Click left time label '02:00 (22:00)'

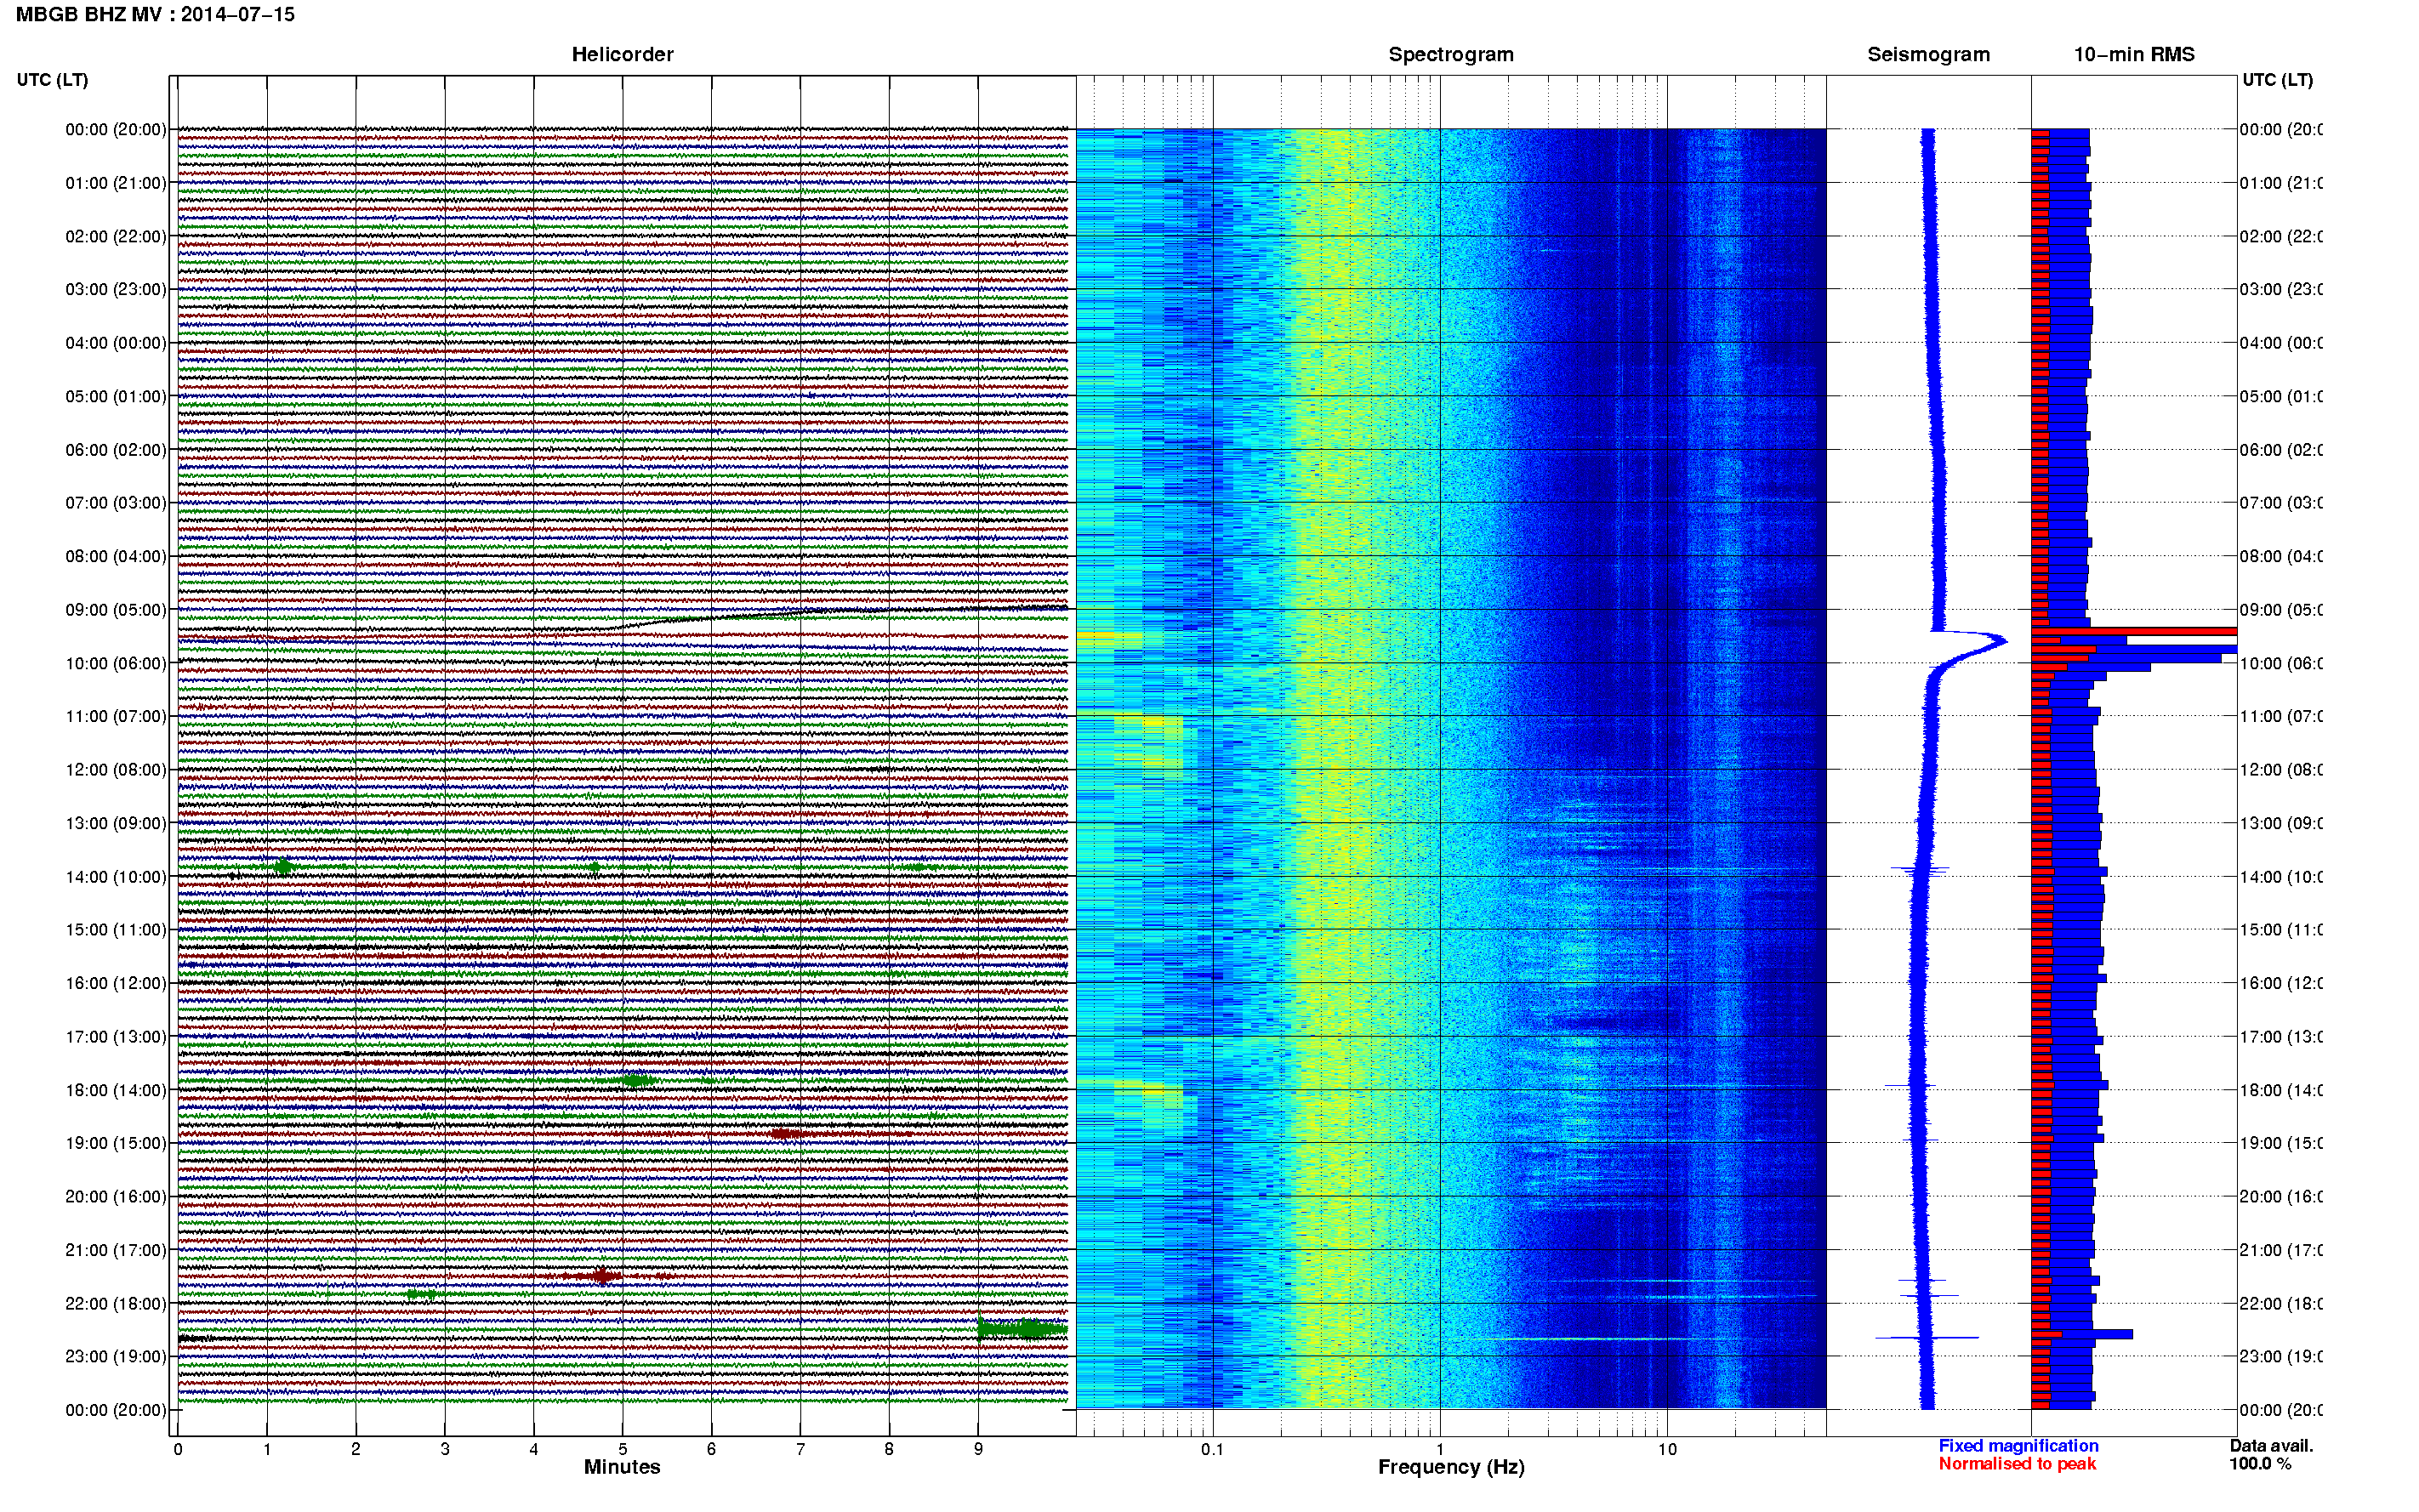coord(116,236)
